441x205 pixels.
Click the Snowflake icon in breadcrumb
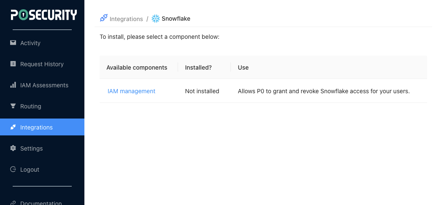[156, 19]
